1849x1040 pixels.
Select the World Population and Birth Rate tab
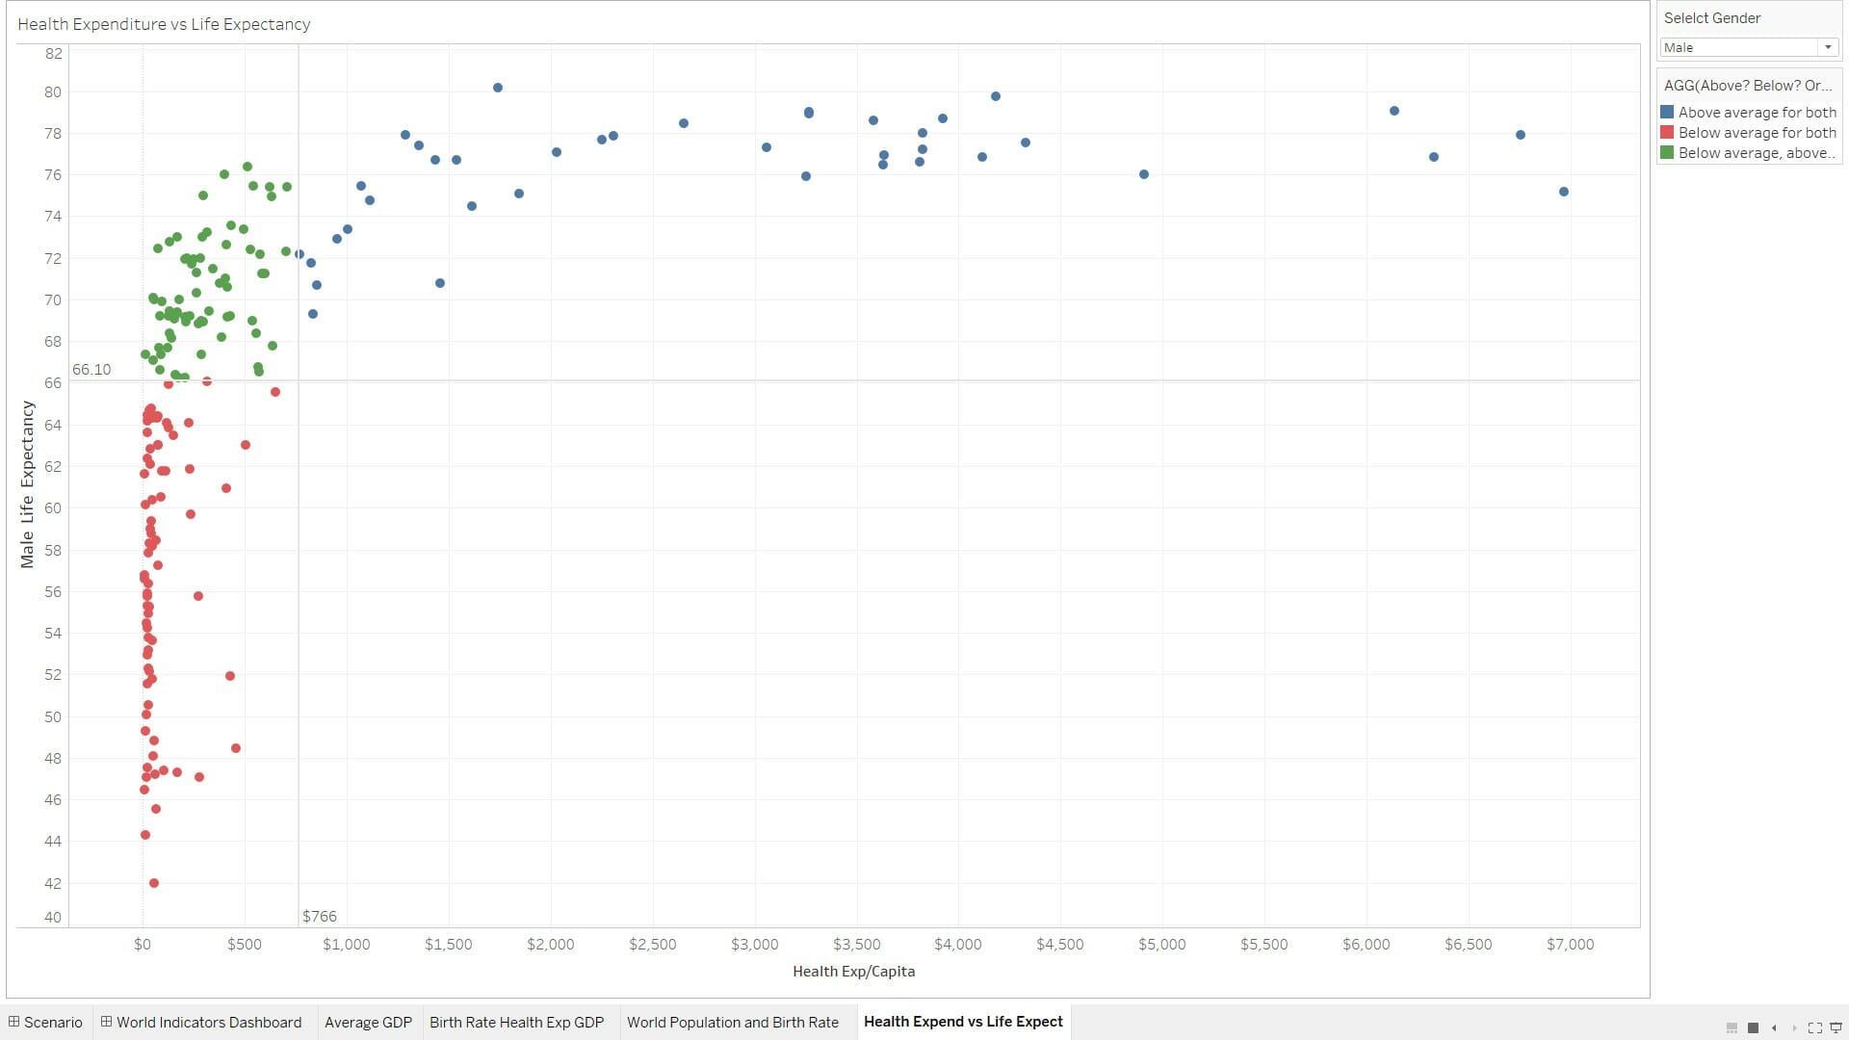click(734, 1022)
